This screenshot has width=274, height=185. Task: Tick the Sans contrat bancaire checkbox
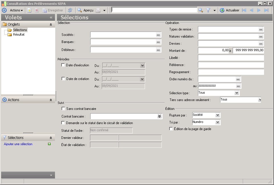[x=63, y=109]
